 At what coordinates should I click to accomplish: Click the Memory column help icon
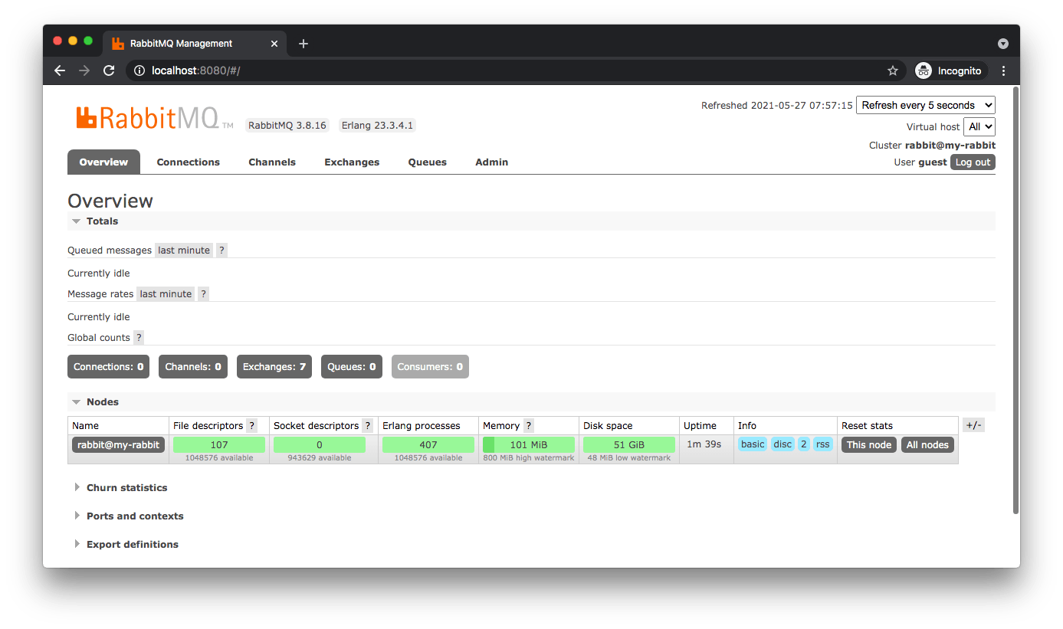click(528, 425)
